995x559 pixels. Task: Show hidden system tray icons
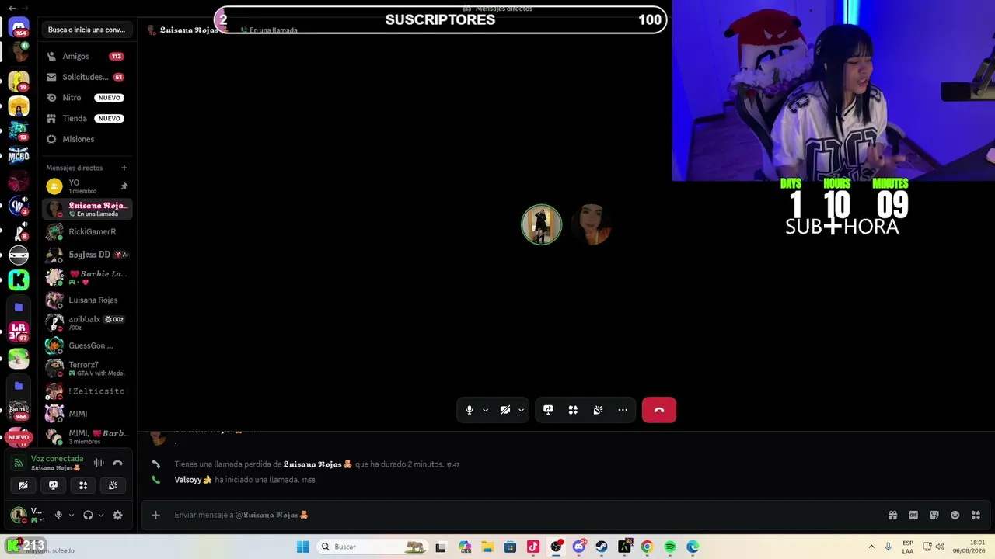[x=871, y=547]
